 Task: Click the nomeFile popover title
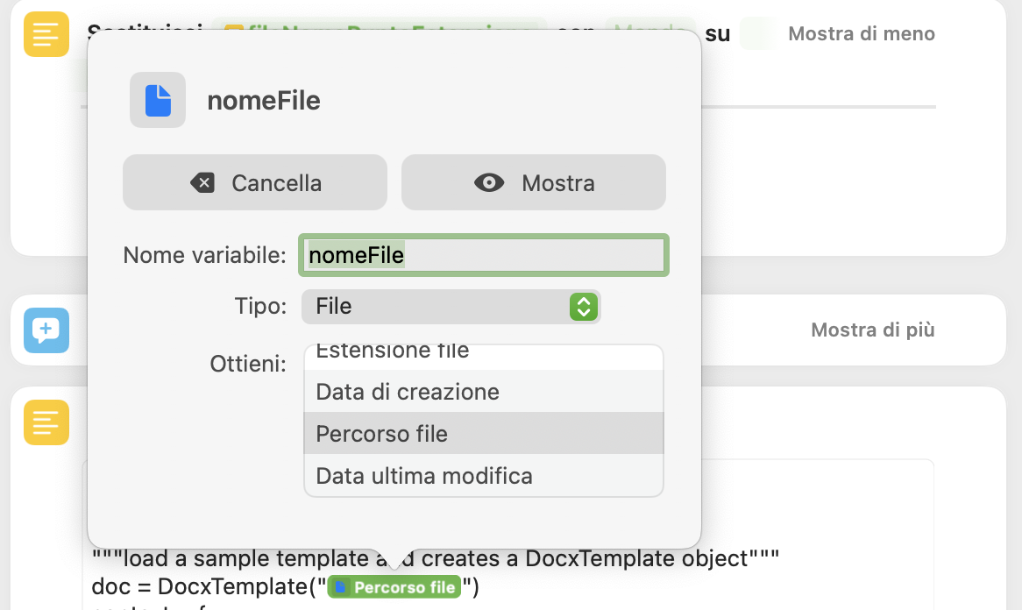tap(263, 101)
